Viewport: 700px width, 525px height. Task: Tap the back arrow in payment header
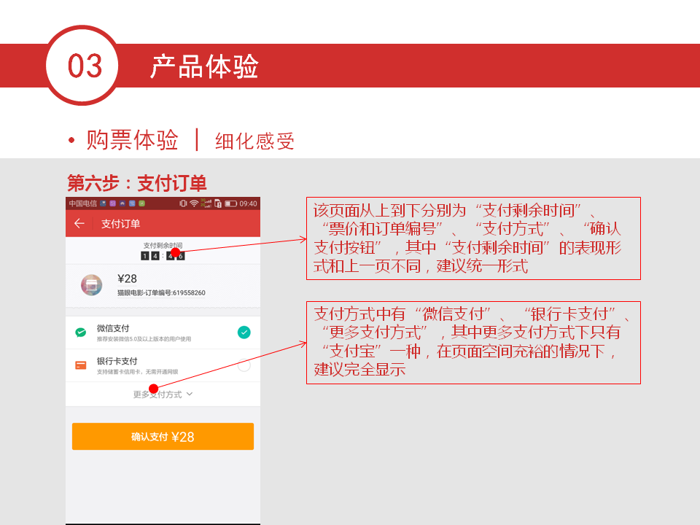coord(79,223)
